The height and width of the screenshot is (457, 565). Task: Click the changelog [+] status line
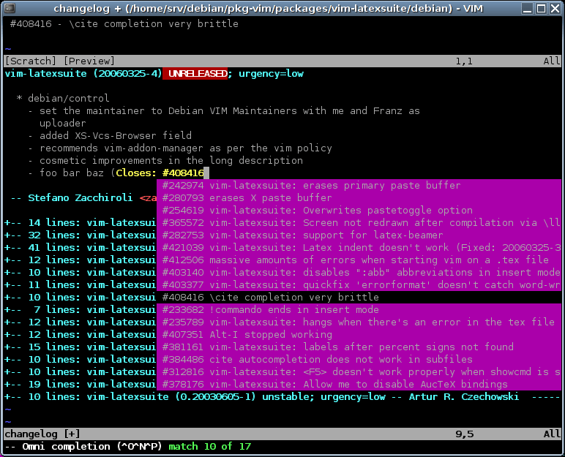282,434
